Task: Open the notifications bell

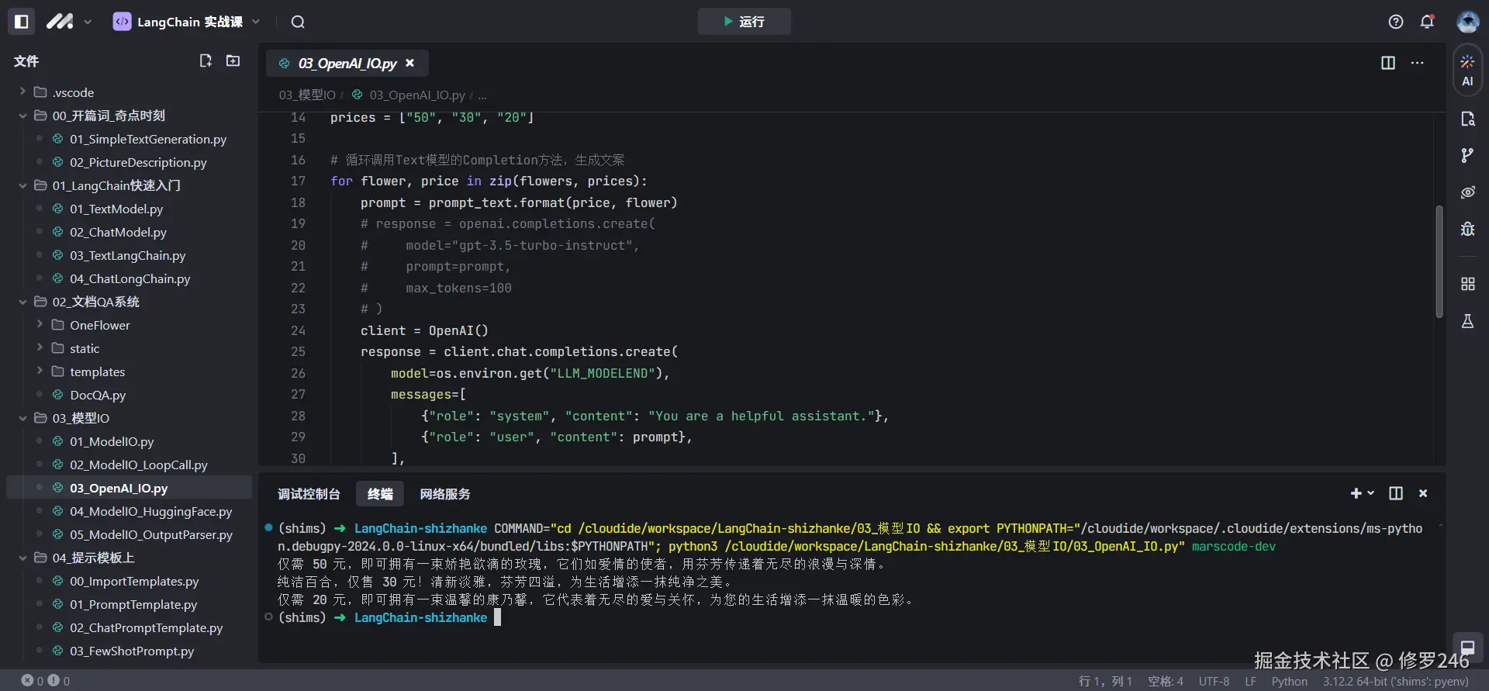Action: [x=1427, y=22]
